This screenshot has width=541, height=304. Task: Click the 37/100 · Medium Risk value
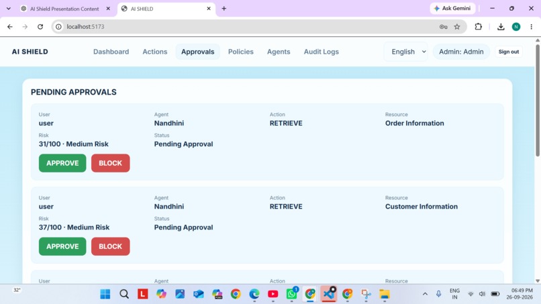pyautogui.click(x=75, y=227)
